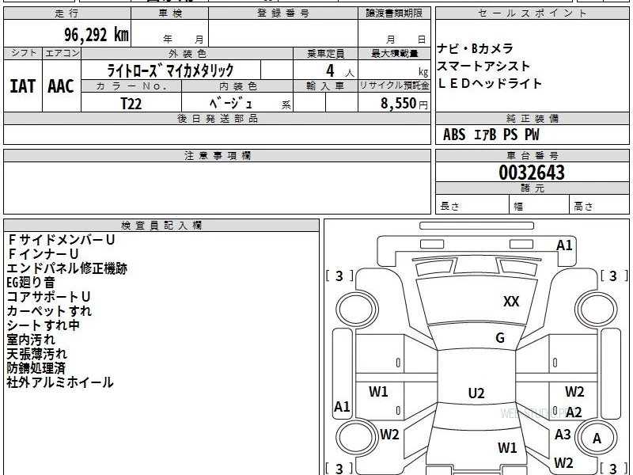633x475 pixels.
Task: Click the 注意事項欄 header bar
Action: [x=217, y=155]
